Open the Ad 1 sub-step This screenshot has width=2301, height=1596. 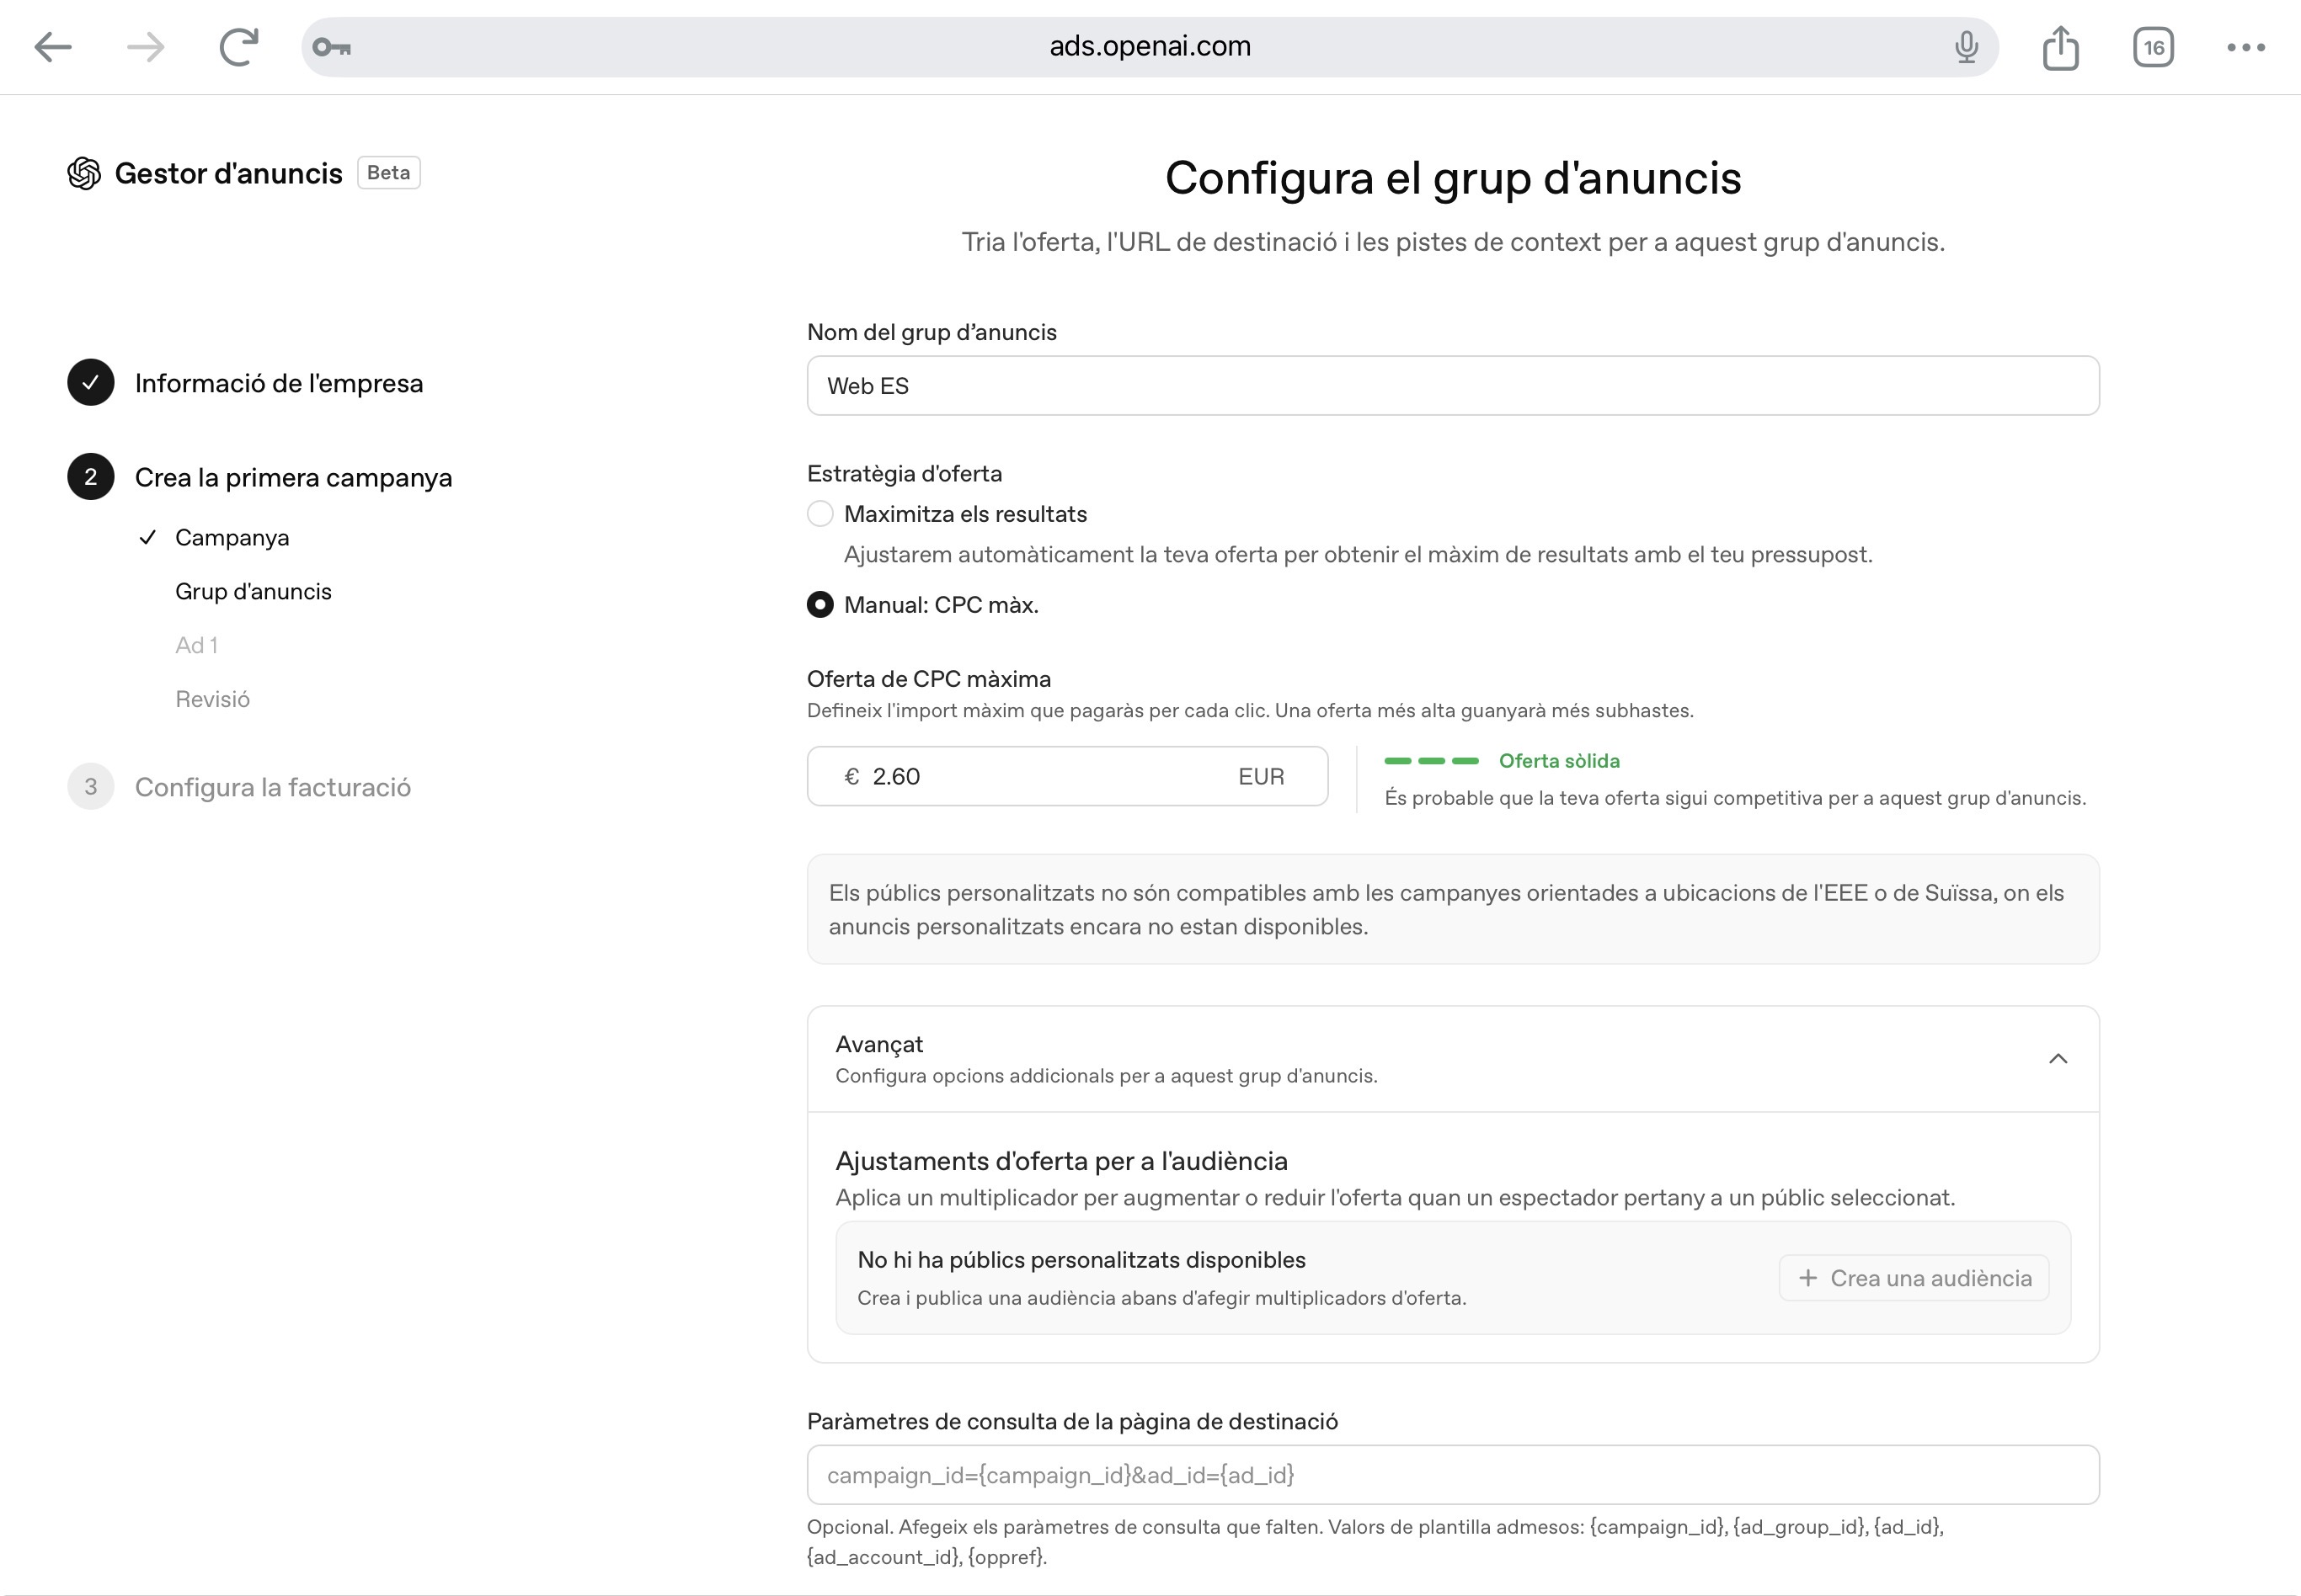point(196,646)
